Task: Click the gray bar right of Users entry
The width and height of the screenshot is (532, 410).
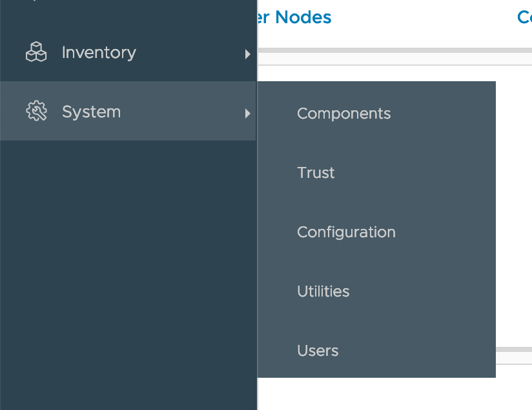Action: (514, 349)
